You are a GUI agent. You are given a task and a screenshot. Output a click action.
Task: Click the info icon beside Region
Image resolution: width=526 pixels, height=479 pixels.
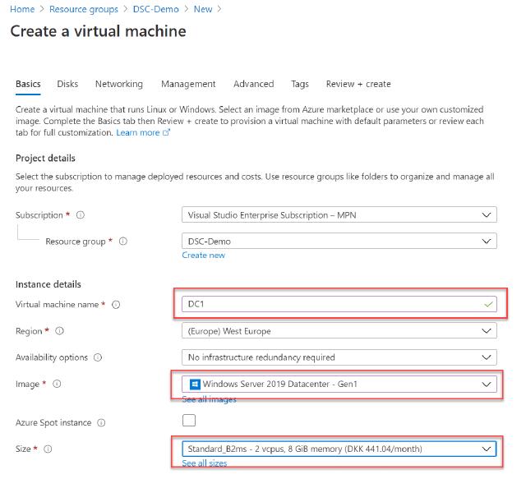click(x=60, y=331)
